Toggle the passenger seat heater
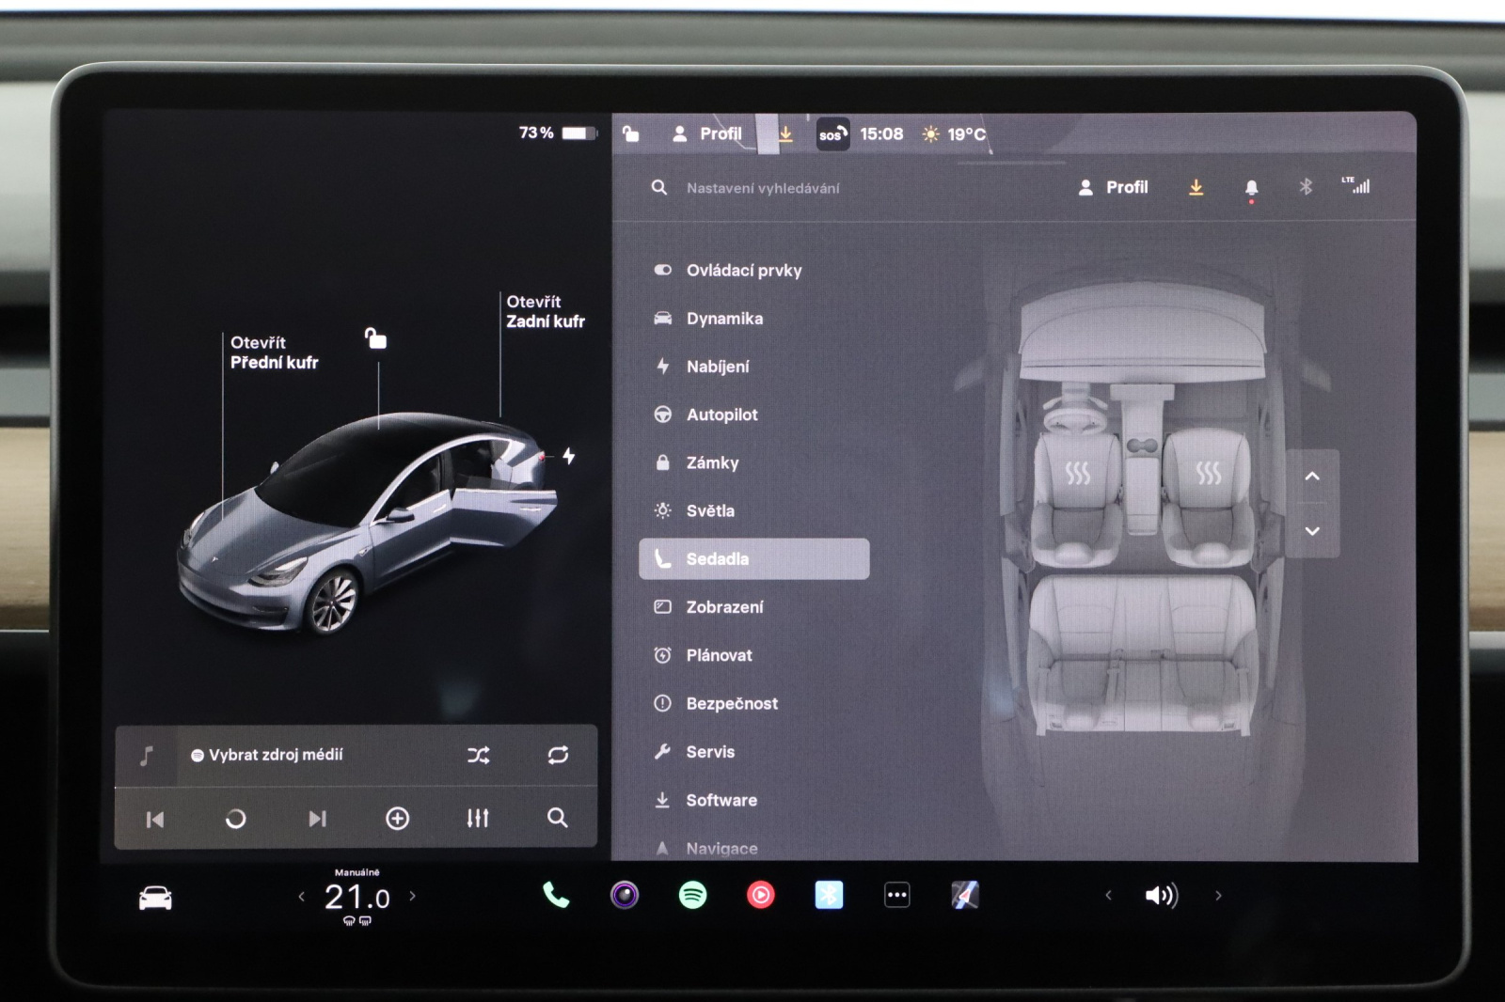1505x1002 pixels. point(1209,473)
